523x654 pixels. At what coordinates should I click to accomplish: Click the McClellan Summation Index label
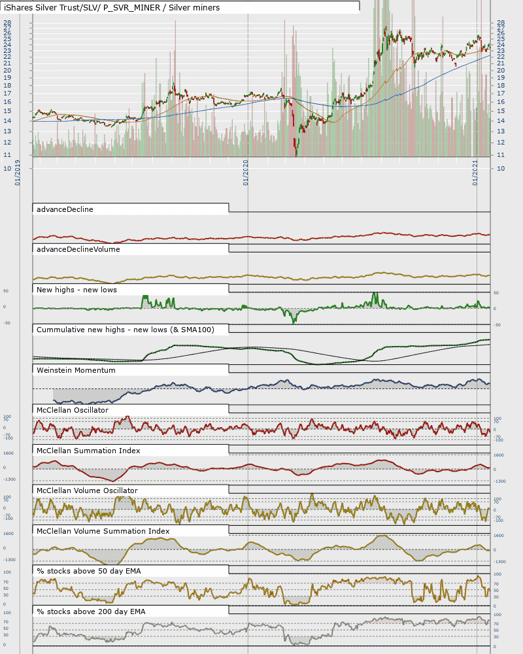pos(88,451)
